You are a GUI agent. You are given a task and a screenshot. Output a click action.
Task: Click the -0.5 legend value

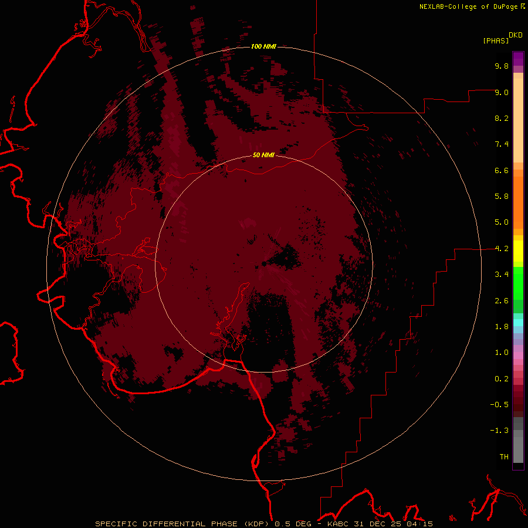click(499, 405)
